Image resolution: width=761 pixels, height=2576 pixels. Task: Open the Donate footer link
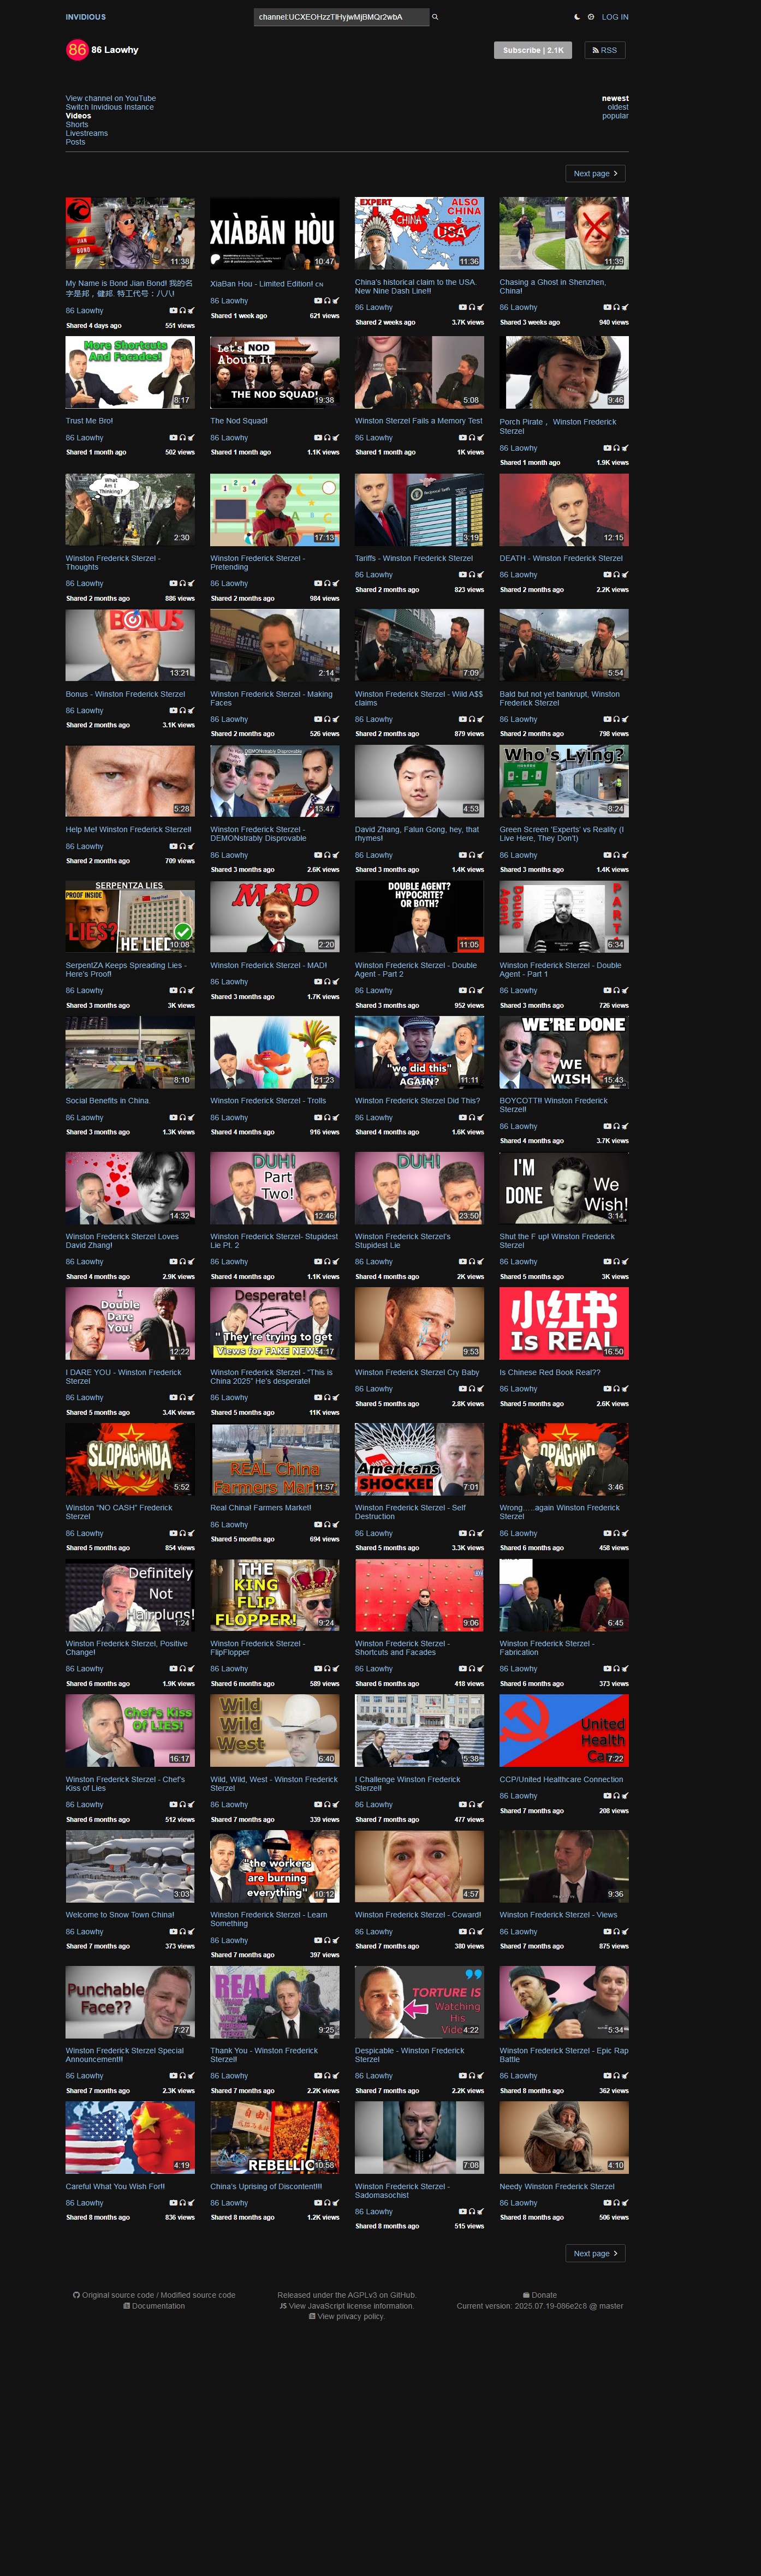point(544,2295)
